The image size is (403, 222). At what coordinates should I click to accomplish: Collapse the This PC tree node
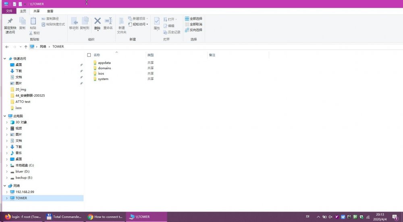pyautogui.click(x=4, y=116)
